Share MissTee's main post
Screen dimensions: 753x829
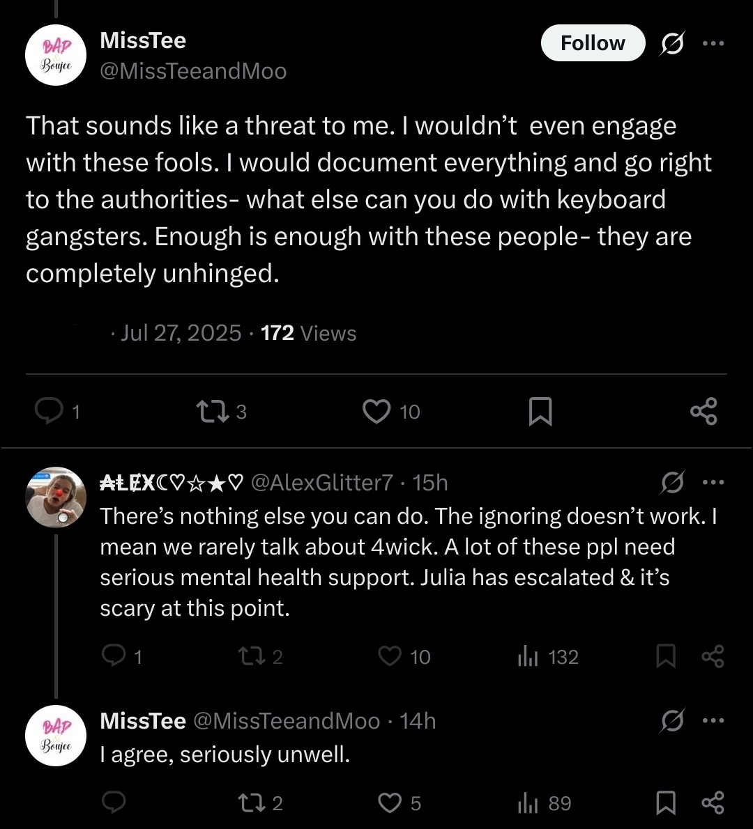click(703, 412)
